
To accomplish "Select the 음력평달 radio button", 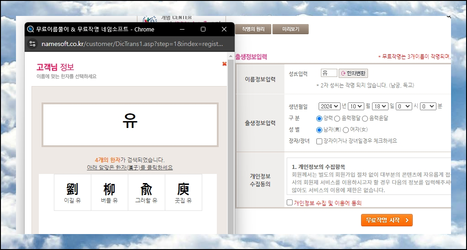I will click(337, 118).
